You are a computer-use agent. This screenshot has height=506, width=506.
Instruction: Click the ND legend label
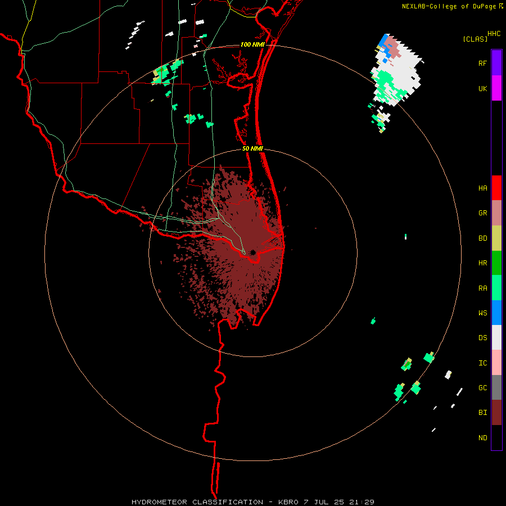[x=483, y=438]
